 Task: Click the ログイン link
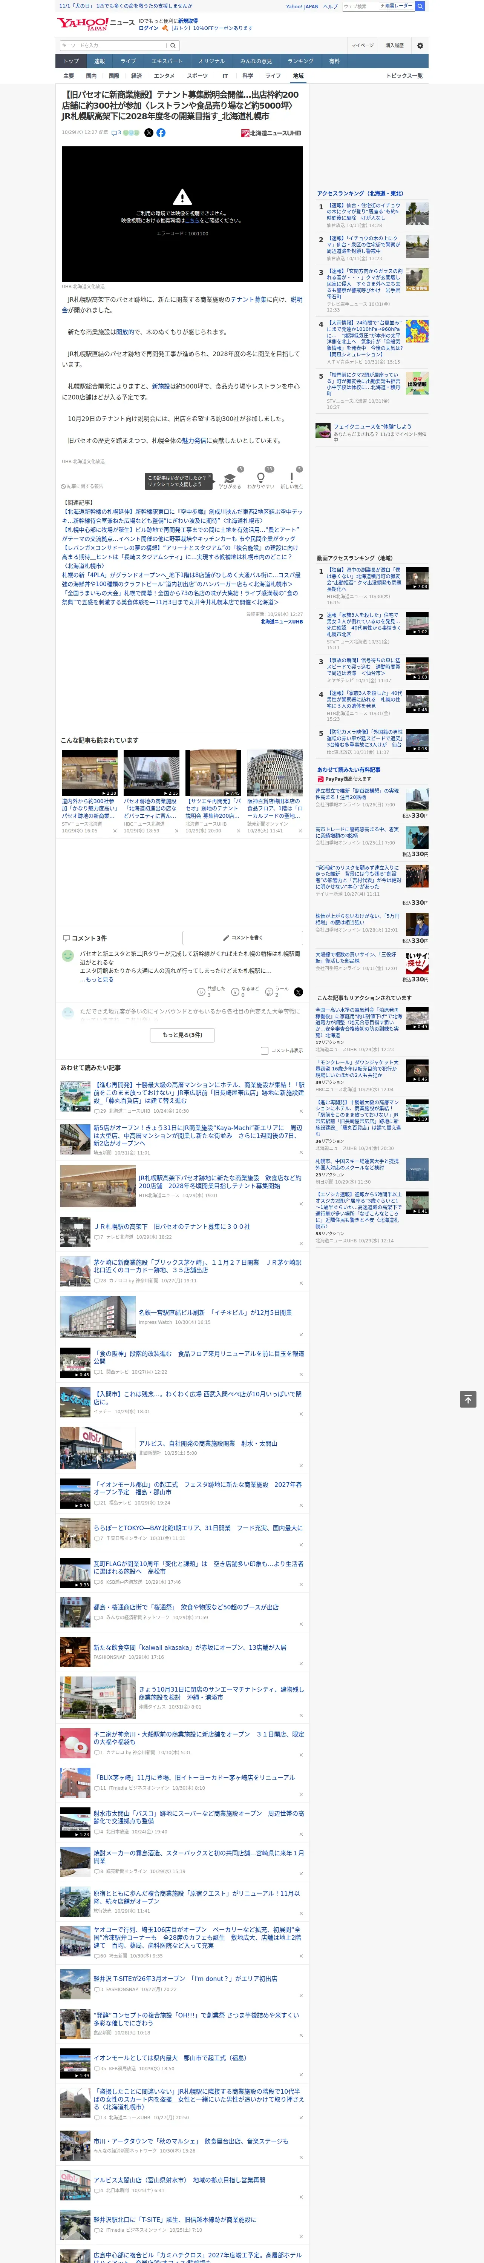149,28
